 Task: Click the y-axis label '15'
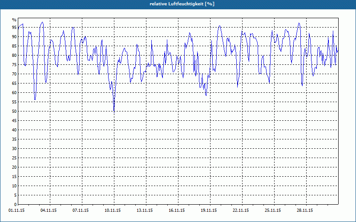14,177
